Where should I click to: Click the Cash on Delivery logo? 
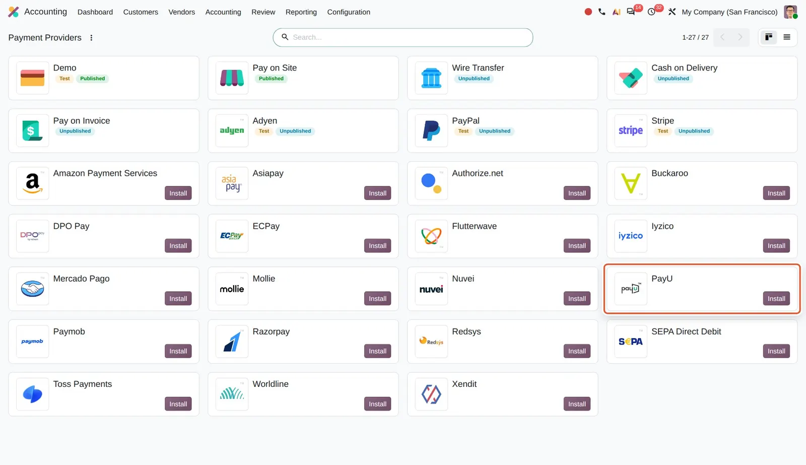[x=631, y=78]
